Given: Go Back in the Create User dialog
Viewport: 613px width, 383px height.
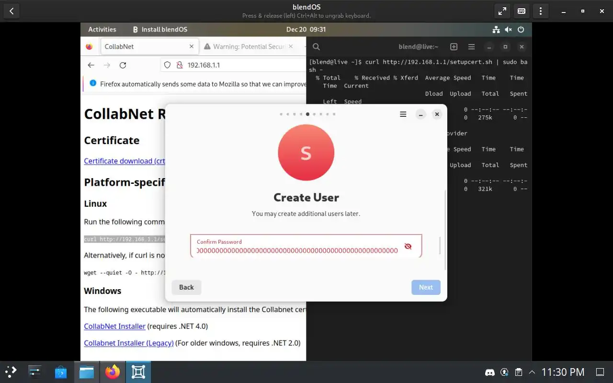Looking at the screenshot, I should click(x=186, y=287).
